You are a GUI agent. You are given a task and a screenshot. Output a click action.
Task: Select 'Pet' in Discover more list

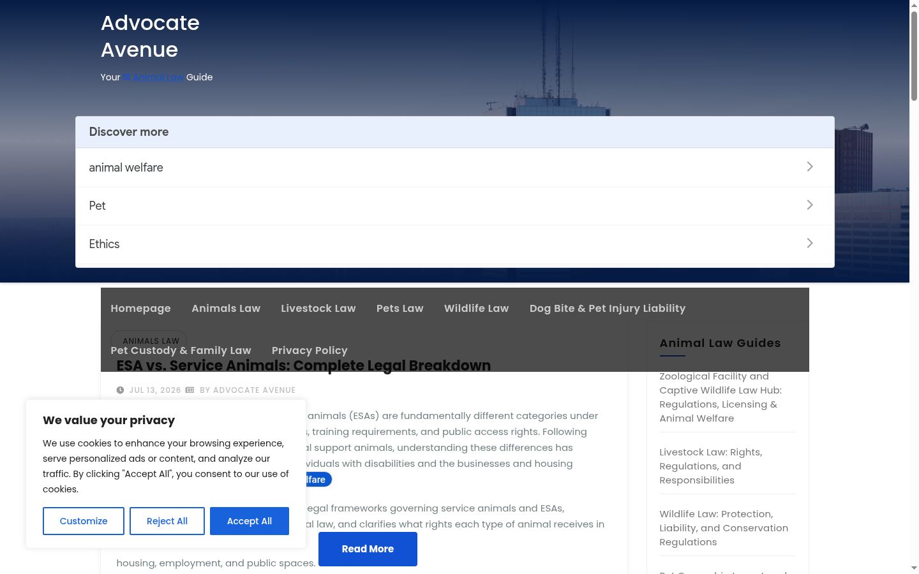(455, 205)
